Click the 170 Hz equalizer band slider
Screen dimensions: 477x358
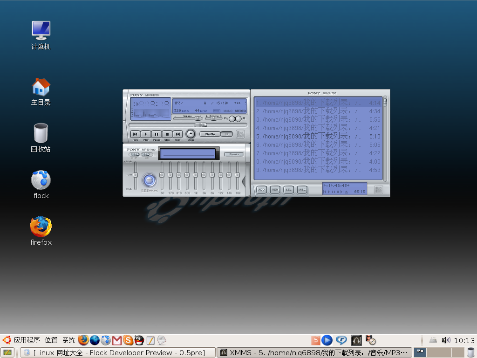(x=170, y=175)
